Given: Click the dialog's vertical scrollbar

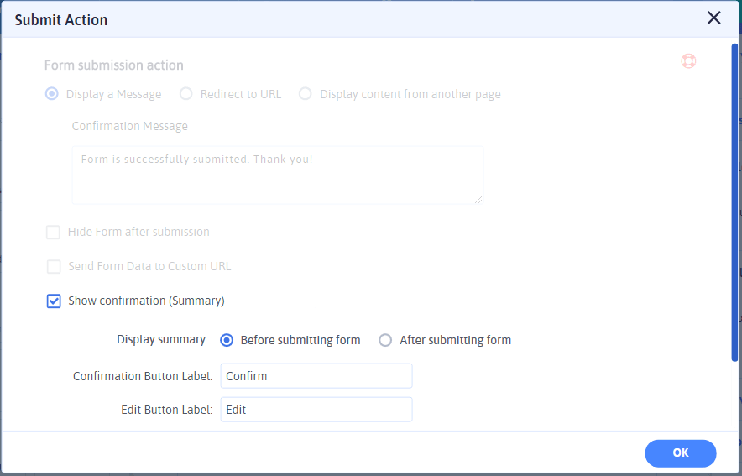Looking at the screenshot, I should tap(735, 201).
